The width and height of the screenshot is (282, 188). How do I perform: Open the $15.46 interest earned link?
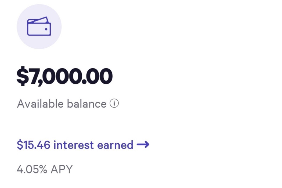[75, 145]
